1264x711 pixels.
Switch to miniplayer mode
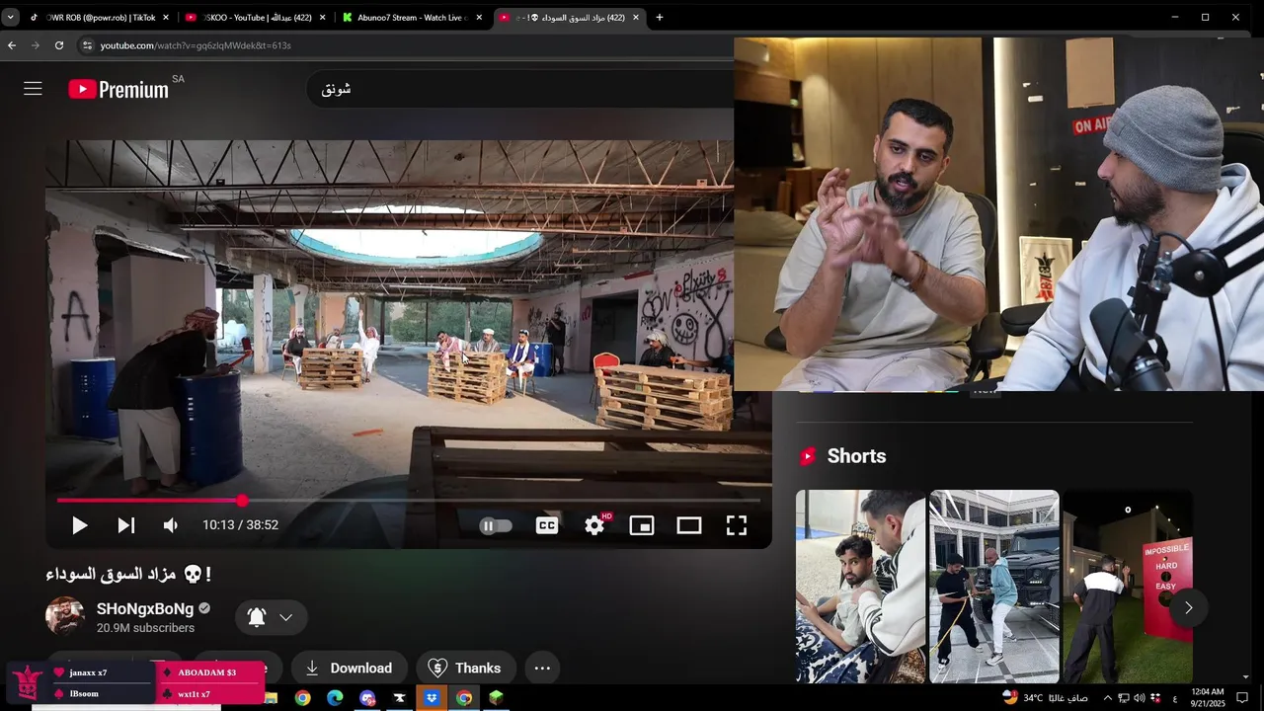tap(642, 525)
